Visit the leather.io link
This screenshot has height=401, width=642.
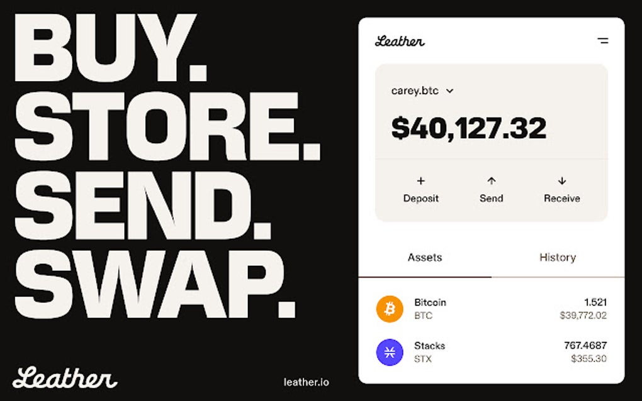tap(306, 382)
